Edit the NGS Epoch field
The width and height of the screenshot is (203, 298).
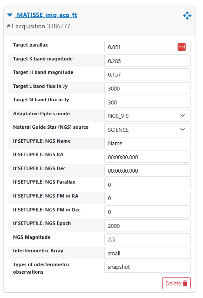coord(147,226)
